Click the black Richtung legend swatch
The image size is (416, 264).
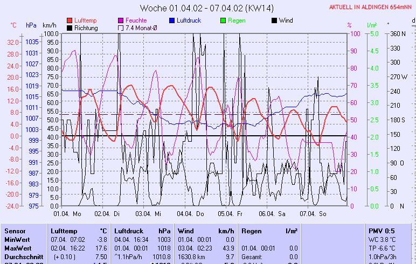[70, 27]
